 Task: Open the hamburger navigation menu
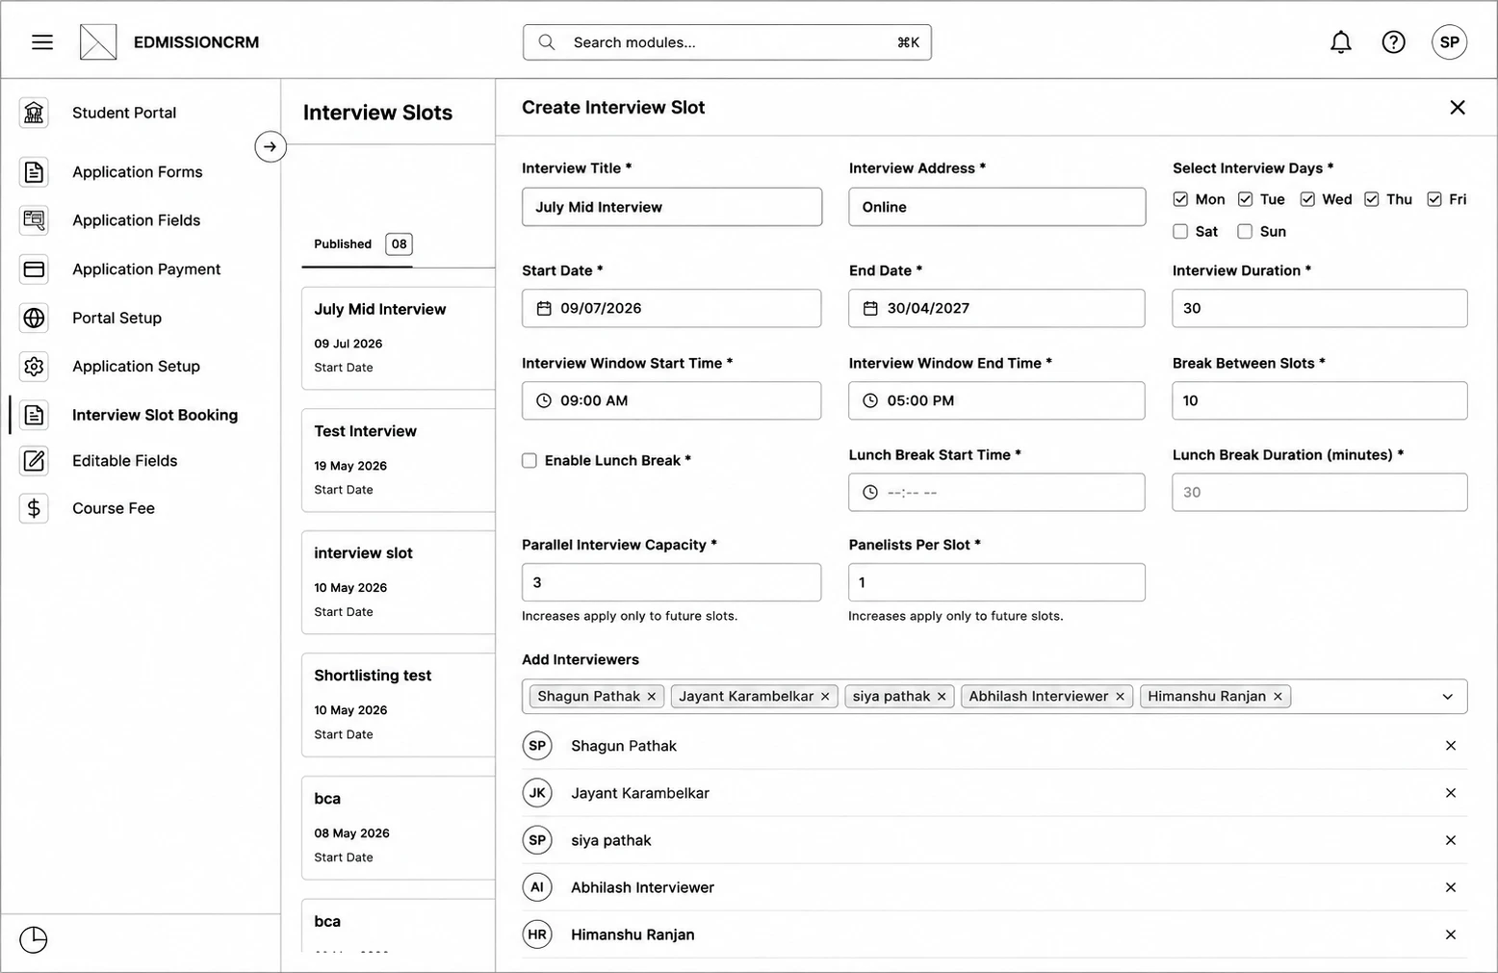42,42
